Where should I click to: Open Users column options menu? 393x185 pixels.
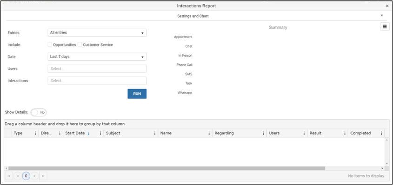(x=304, y=133)
